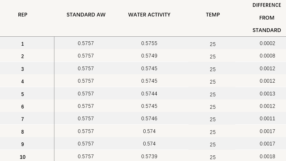Click the difference cell 0.0013
Screen dimensions: 286x161
pos(267,94)
